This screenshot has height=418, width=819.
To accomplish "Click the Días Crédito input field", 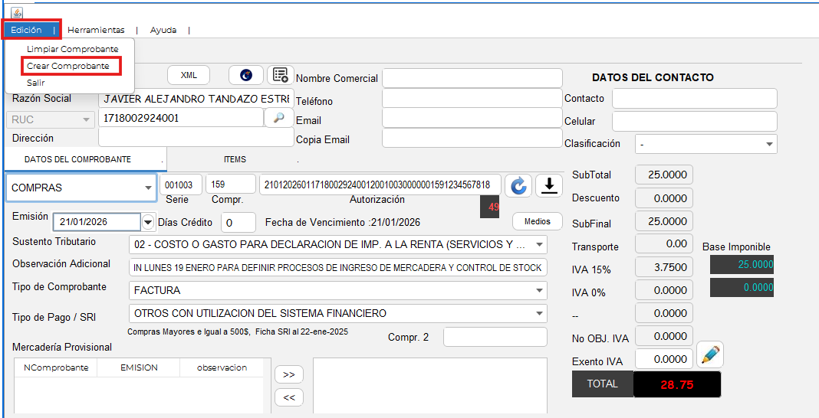I will 238,223.
